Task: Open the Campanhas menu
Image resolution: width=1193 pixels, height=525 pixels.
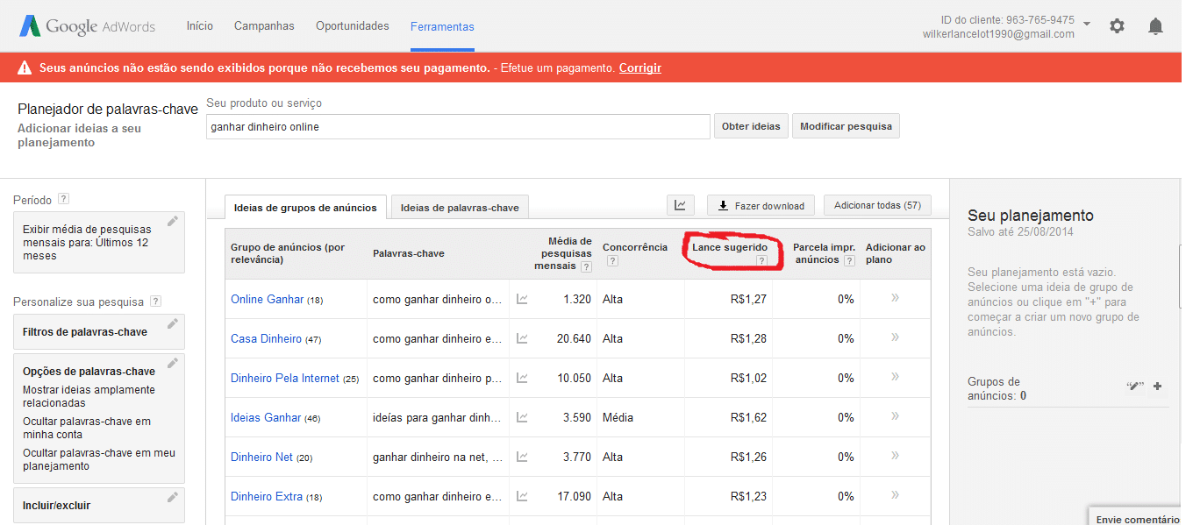Action: point(264,26)
